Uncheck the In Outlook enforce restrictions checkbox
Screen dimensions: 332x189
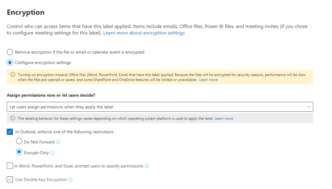tap(10, 132)
